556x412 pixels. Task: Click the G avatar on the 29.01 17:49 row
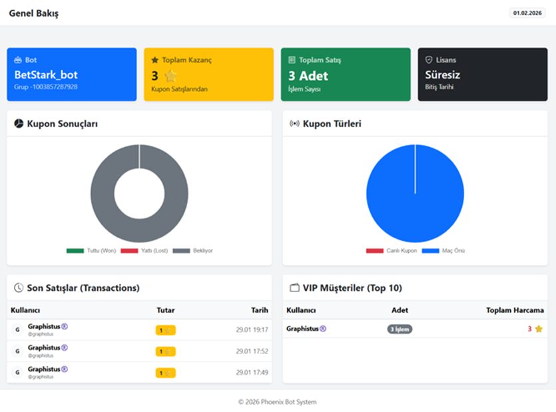tap(17, 372)
